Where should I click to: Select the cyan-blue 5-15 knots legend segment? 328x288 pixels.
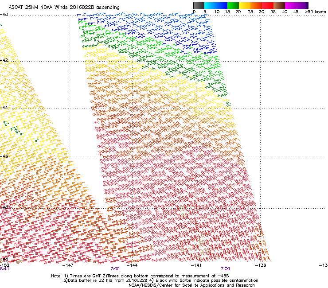pos(216,5)
